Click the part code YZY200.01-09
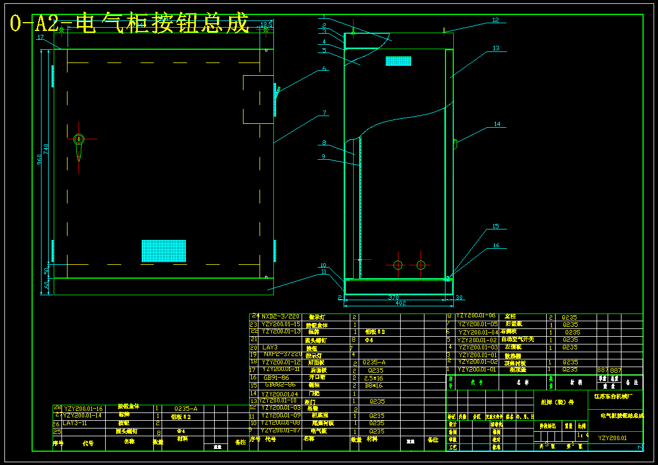The image size is (658, 465). (x=281, y=416)
